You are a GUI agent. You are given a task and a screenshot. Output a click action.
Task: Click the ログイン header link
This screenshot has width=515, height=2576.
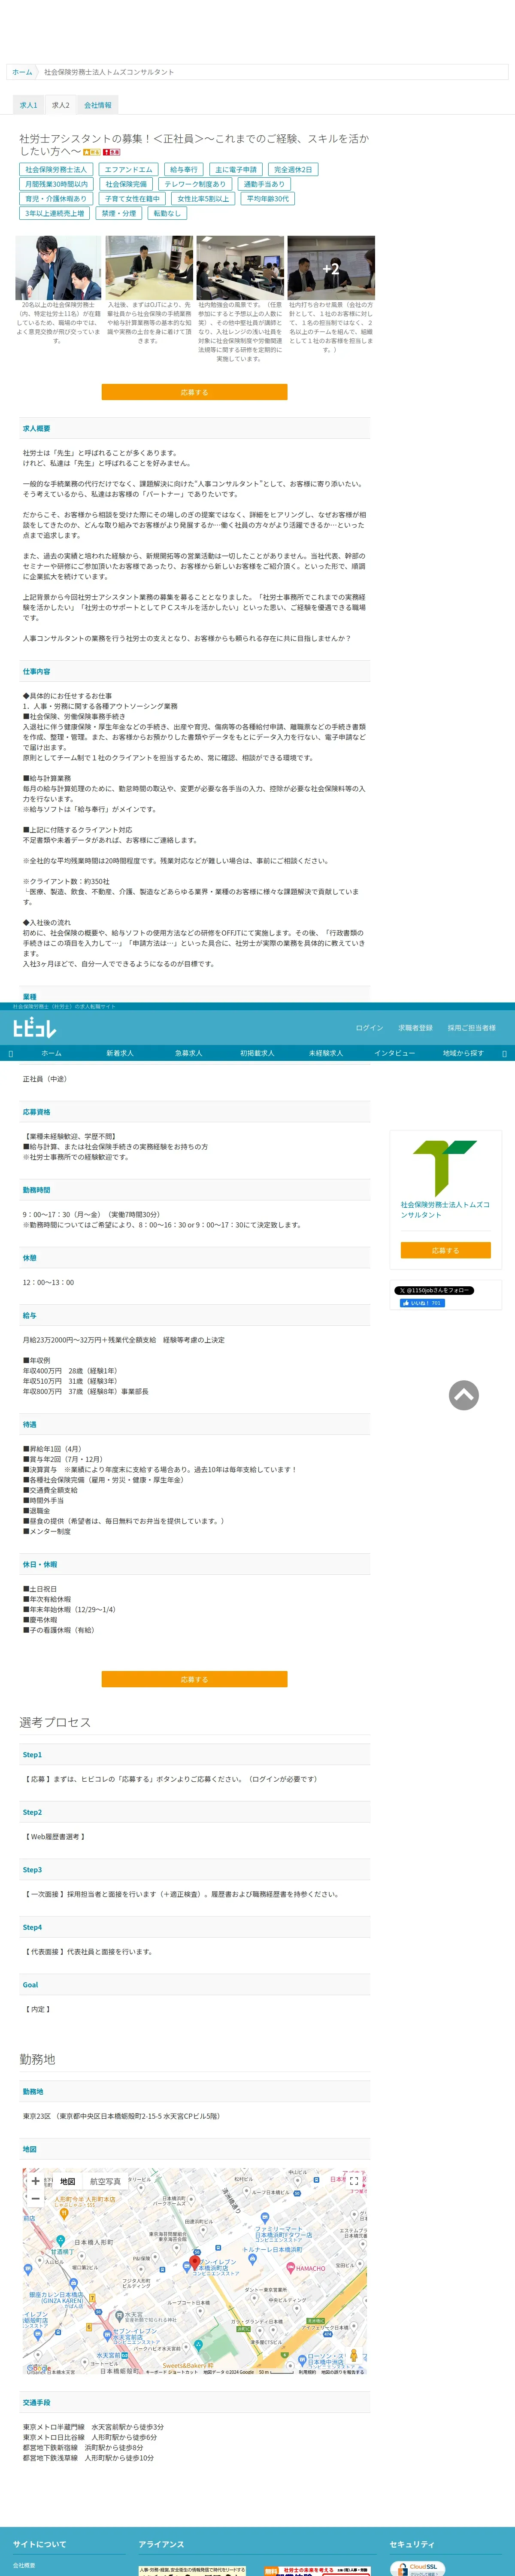[x=369, y=1028]
